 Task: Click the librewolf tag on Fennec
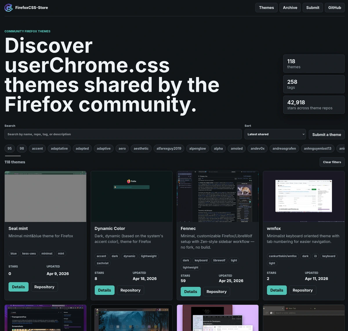tap(219, 260)
